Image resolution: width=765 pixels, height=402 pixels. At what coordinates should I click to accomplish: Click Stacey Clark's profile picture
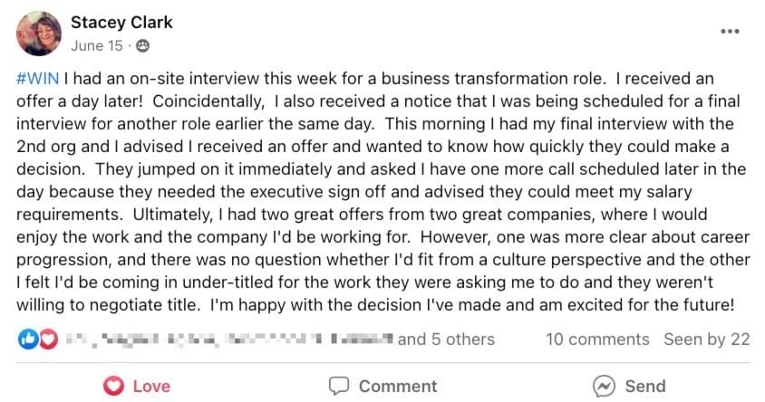(x=39, y=33)
